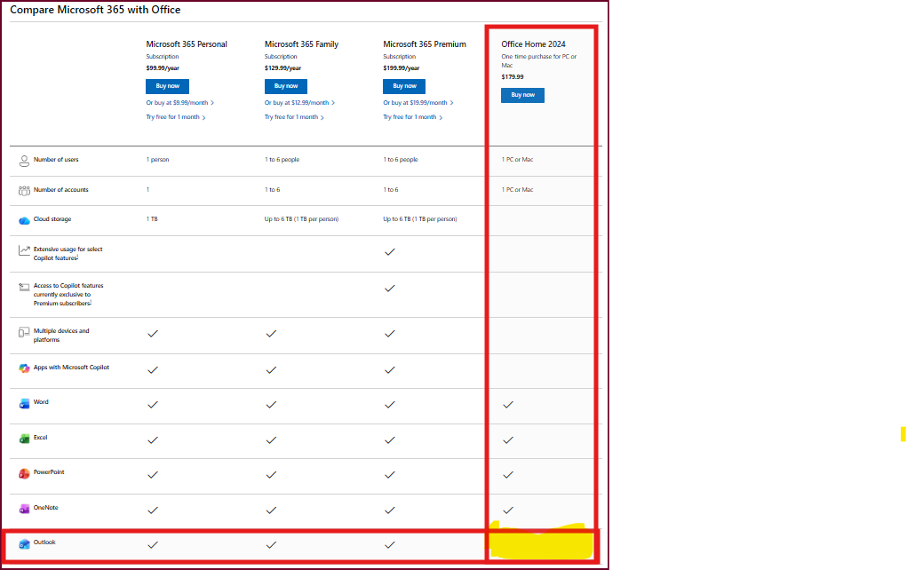Click the Word app icon
This screenshot has width=907, height=570.
tap(24, 403)
